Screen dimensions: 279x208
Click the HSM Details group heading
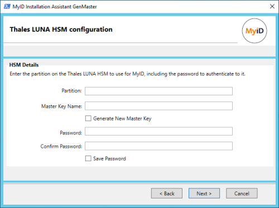(24, 65)
